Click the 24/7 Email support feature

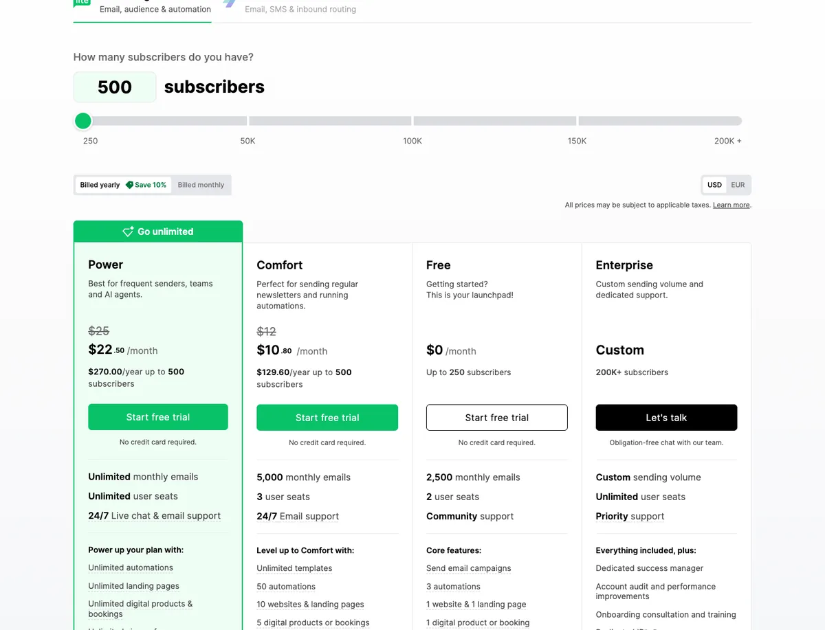[x=298, y=517]
